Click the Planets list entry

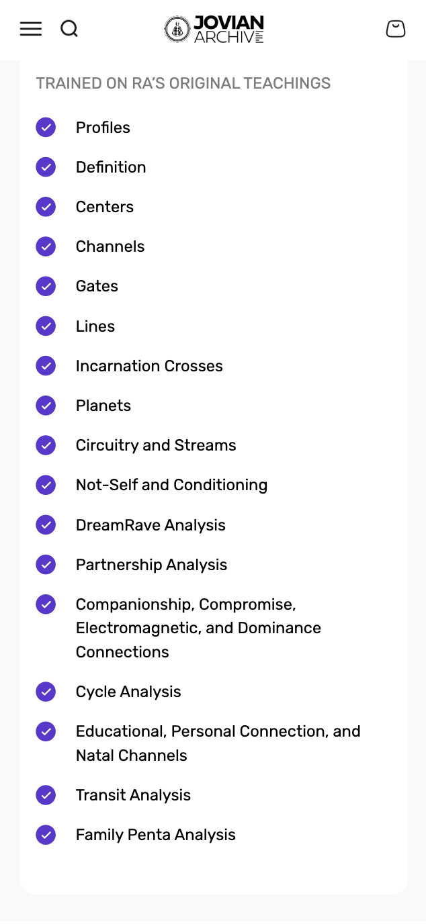coord(103,406)
